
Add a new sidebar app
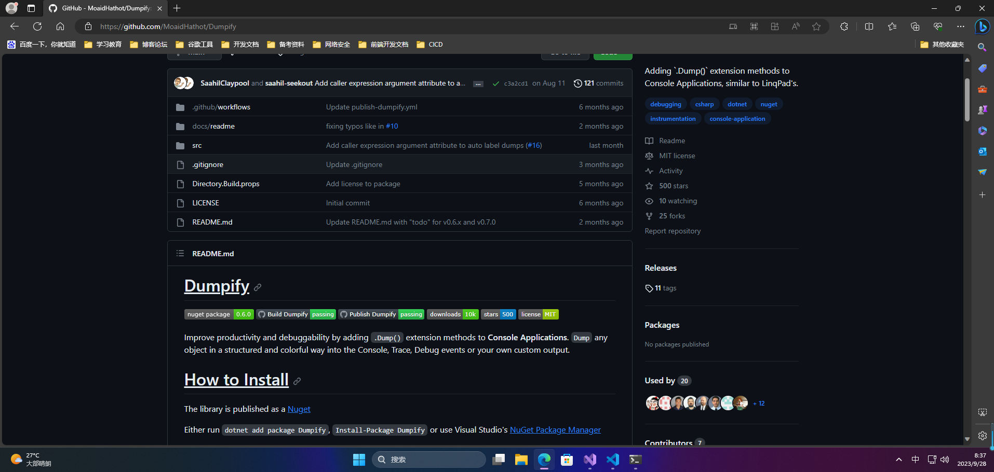(982, 195)
